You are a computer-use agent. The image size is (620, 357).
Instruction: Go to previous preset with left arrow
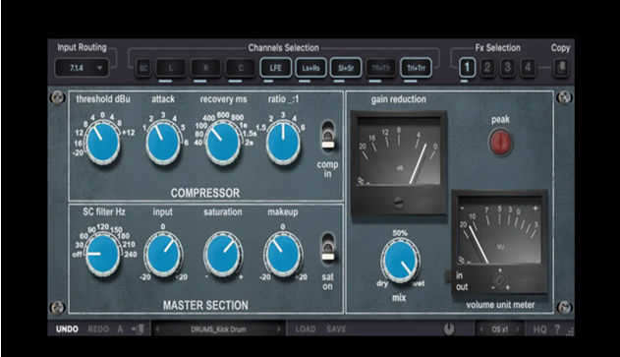157,329
